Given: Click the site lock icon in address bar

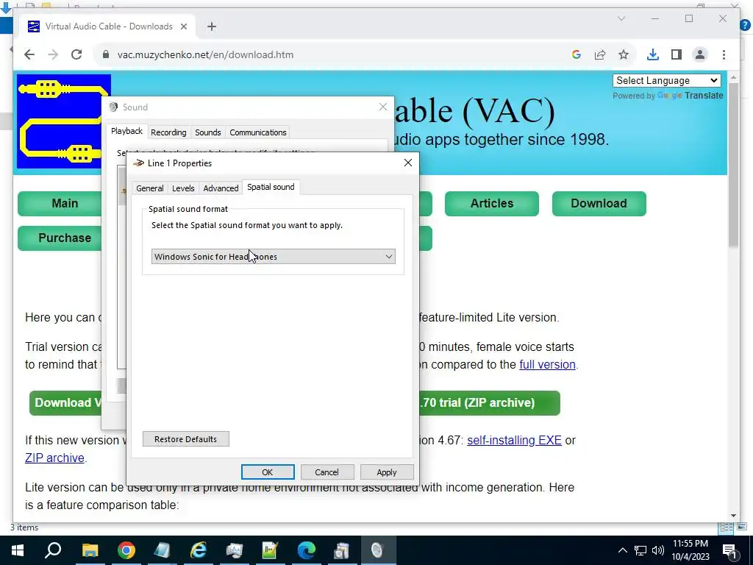Looking at the screenshot, I should point(106,54).
